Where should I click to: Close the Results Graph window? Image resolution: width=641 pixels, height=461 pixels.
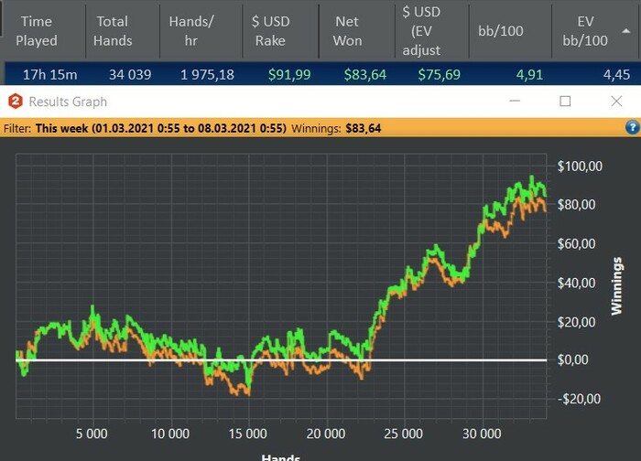616,101
